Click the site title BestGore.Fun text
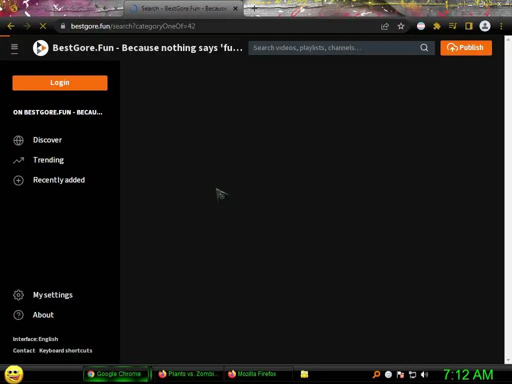This screenshot has height=384, width=512. 147,47
